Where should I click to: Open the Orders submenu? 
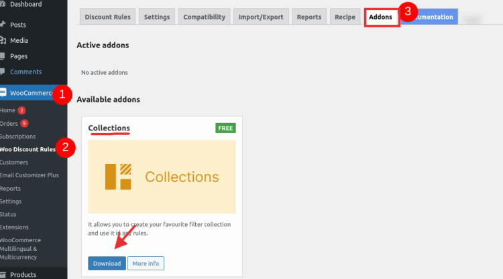(x=9, y=124)
